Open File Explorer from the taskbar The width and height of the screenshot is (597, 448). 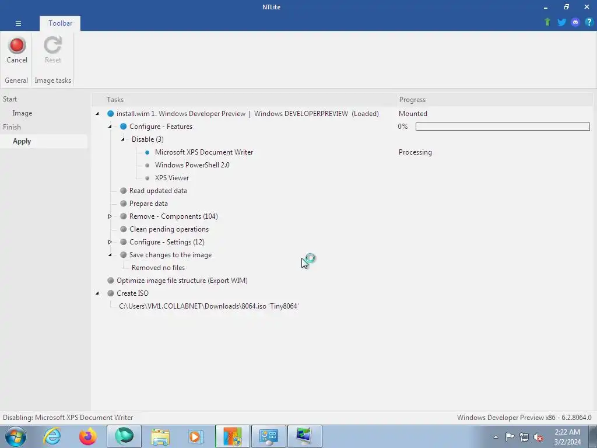(160, 436)
